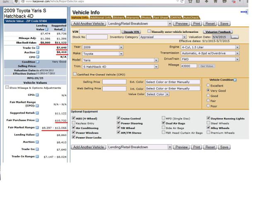Click the Condition help icon

pos(38,62)
